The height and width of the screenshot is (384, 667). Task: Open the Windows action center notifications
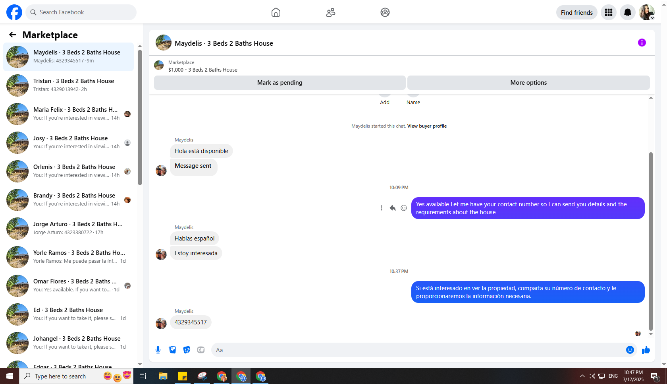655,376
